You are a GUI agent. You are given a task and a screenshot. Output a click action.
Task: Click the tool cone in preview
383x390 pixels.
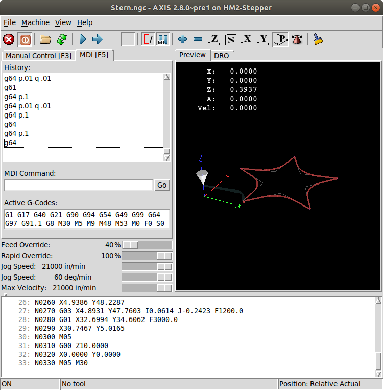pos(202,177)
